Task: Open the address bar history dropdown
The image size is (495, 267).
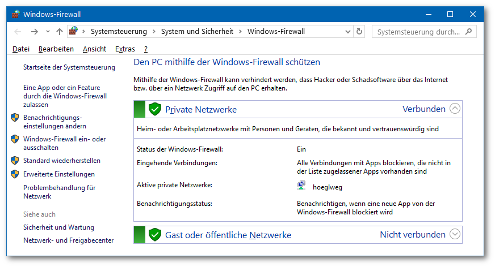Action: 348,32
